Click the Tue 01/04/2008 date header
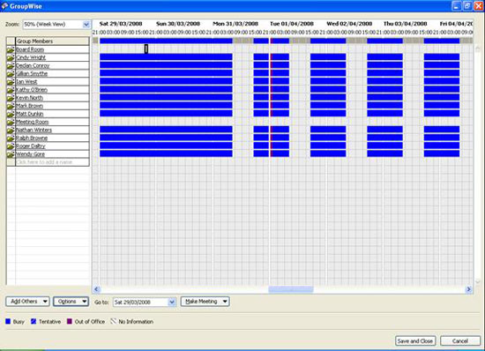 coord(292,24)
